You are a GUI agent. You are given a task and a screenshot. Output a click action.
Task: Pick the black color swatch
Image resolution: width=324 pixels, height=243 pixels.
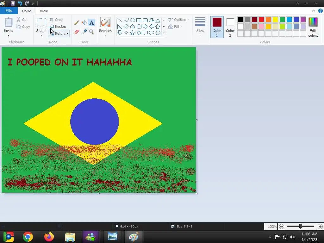tap(240, 20)
